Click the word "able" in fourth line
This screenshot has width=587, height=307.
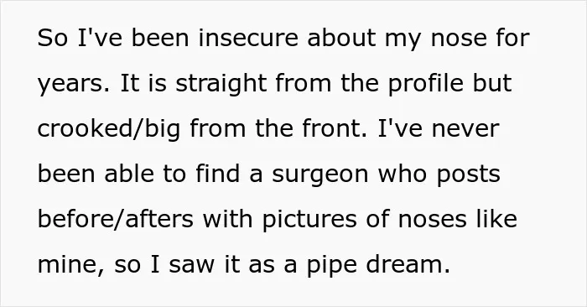point(129,174)
